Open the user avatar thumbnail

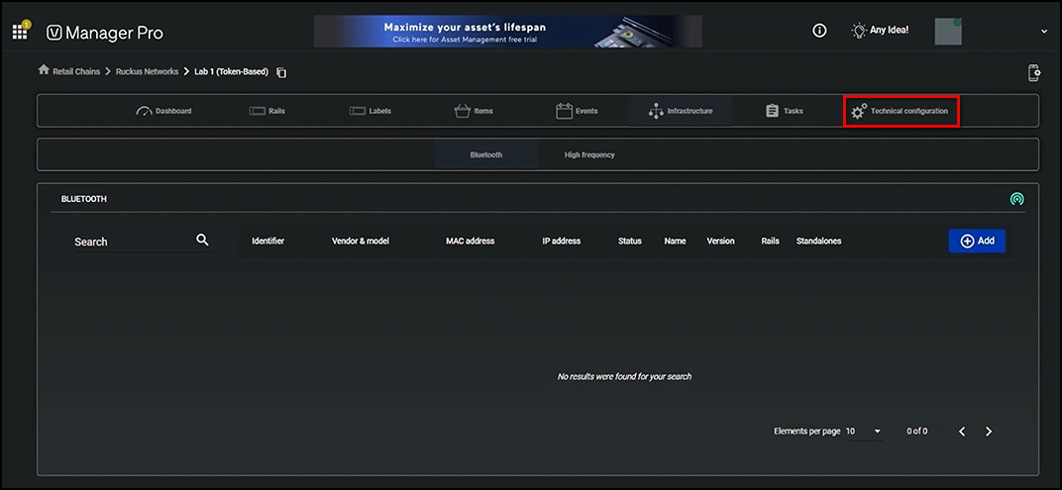(x=948, y=31)
